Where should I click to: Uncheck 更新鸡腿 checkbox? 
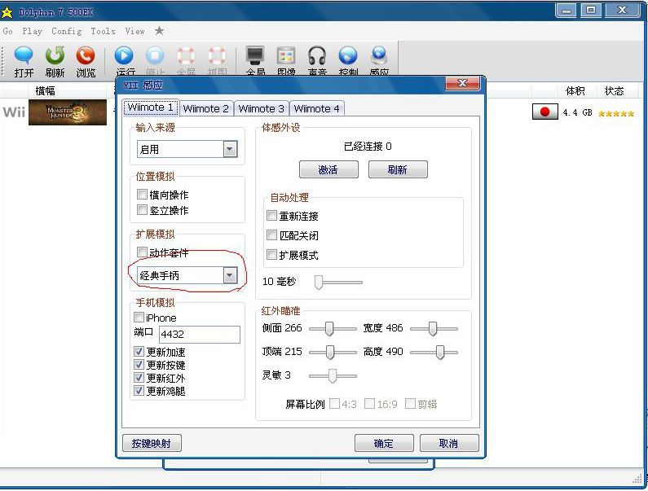(139, 390)
